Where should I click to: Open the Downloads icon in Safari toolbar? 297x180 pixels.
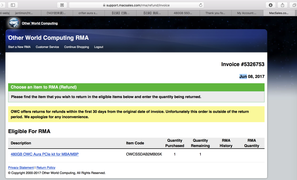tap(271, 5)
